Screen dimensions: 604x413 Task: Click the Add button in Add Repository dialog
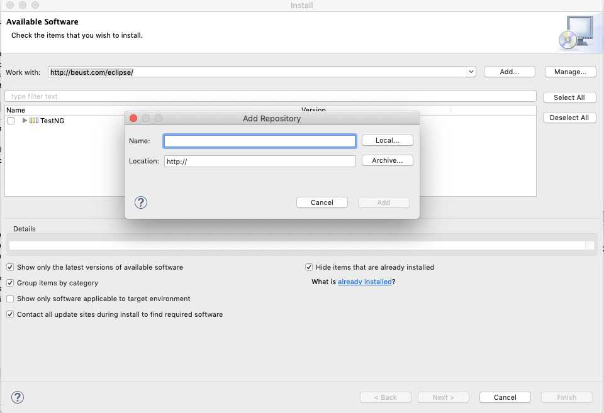coord(384,202)
